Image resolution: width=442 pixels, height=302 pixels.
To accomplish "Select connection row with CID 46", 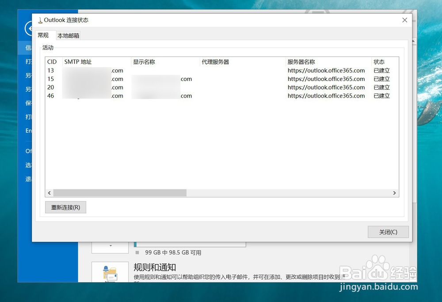I will (222, 96).
